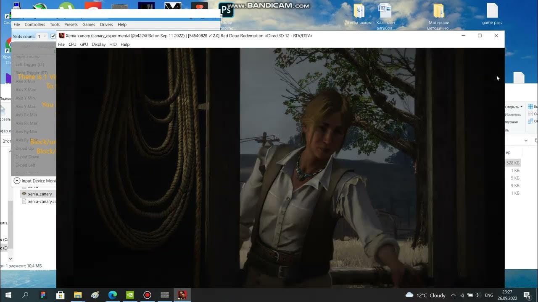This screenshot has height=302, width=538.
Task: Select file row showing 528 КБ
Action: point(513,163)
